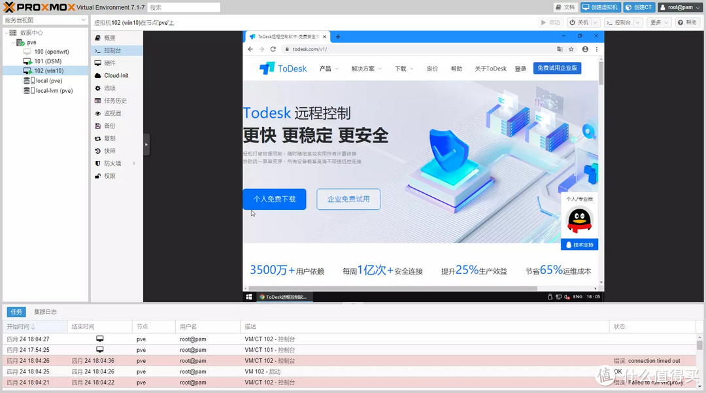Click the 关机 shutdown button

(579, 22)
